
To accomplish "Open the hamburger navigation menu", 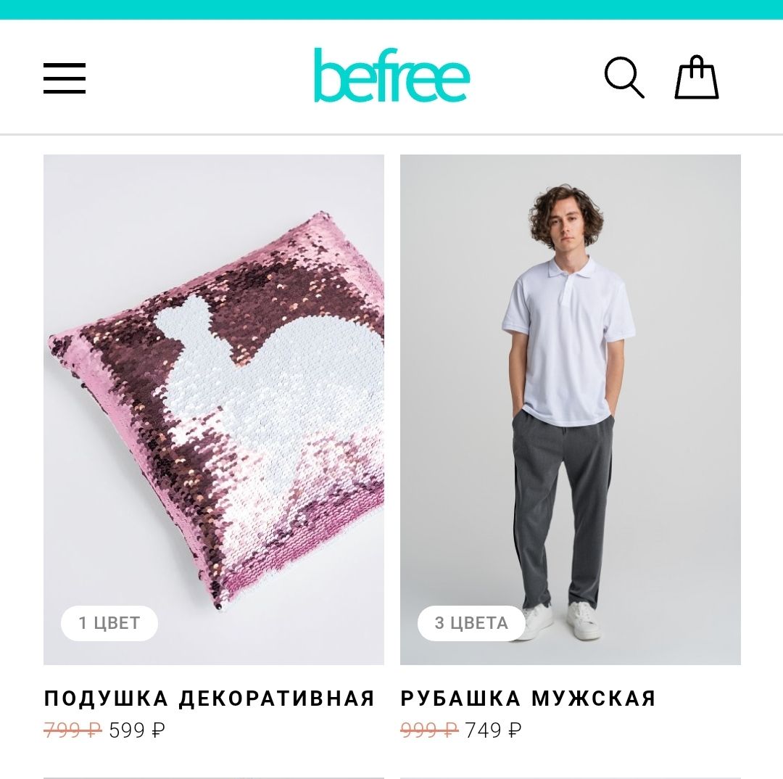I will tap(65, 78).
